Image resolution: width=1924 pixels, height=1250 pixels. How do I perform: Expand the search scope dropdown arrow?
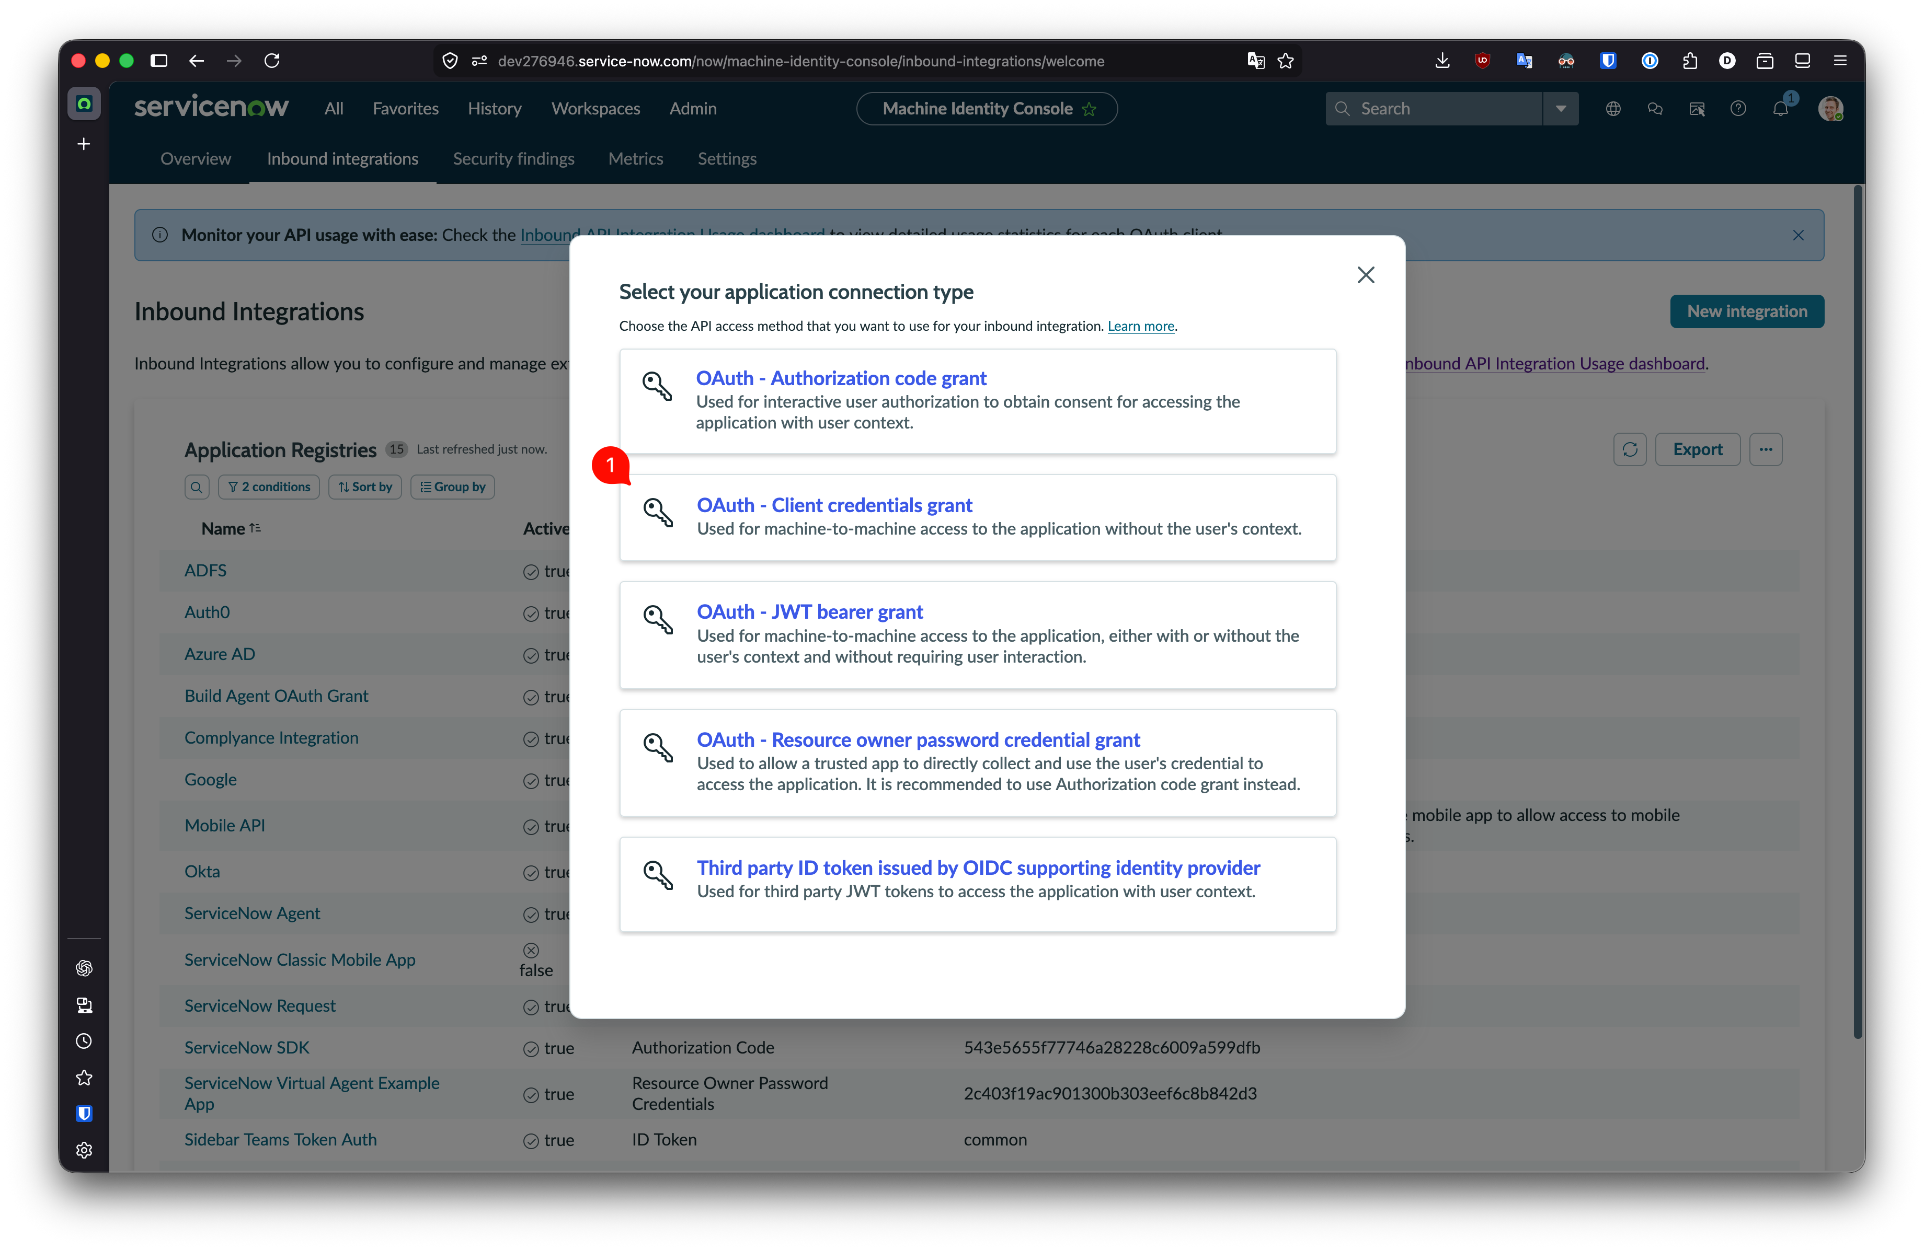click(1560, 108)
